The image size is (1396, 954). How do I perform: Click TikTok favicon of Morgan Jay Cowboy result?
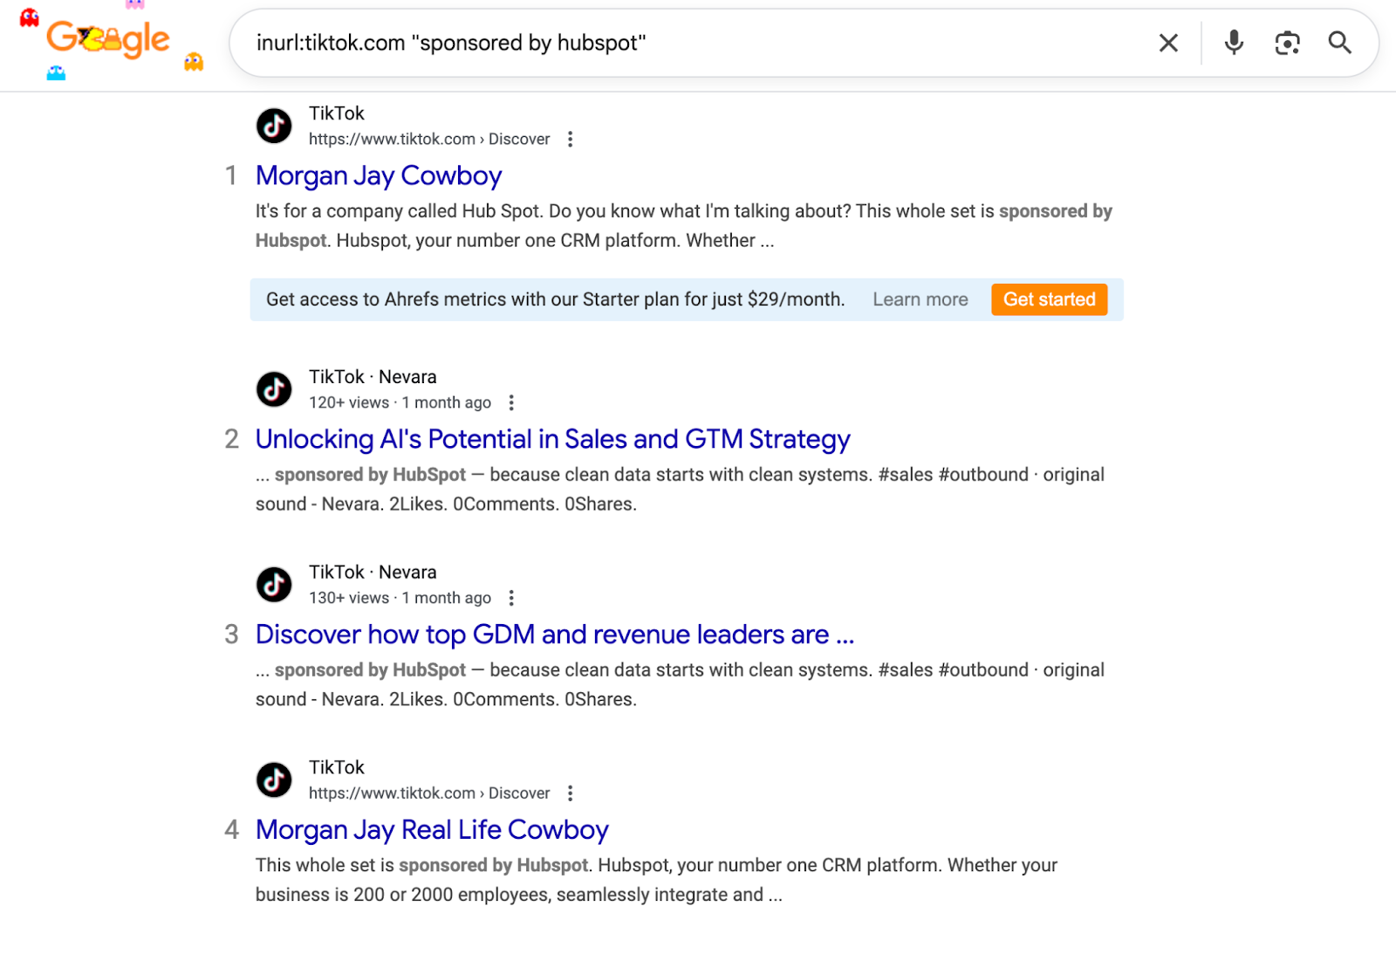[274, 126]
